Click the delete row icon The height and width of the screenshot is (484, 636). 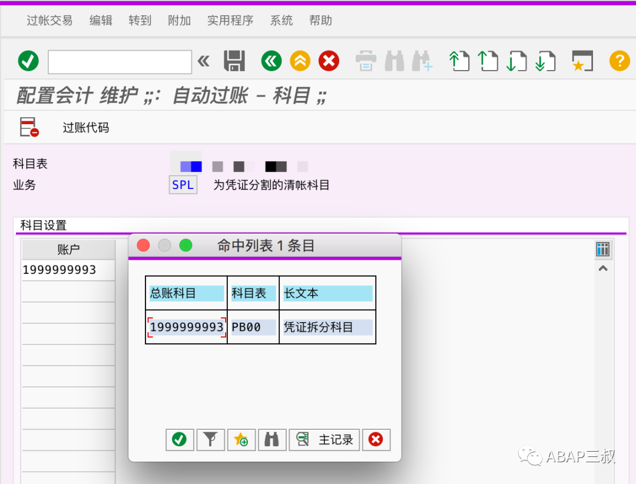(x=29, y=127)
